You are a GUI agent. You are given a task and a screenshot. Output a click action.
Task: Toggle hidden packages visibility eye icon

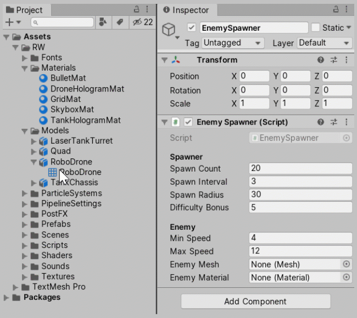[137, 22]
